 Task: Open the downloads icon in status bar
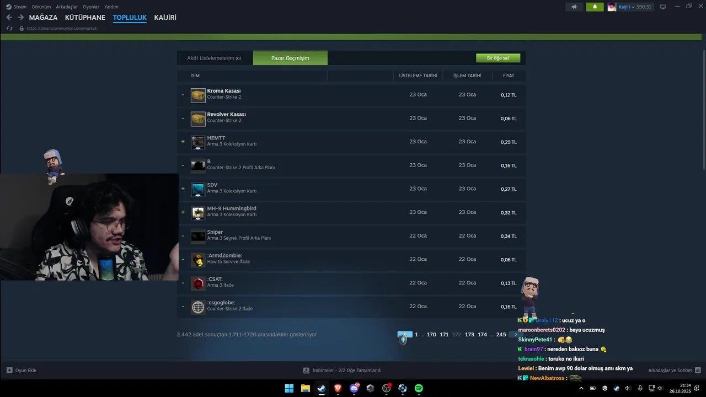click(x=307, y=371)
